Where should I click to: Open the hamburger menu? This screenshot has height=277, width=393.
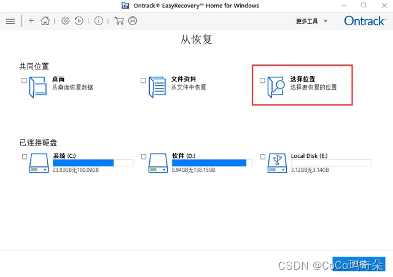[x=10, y=21]
